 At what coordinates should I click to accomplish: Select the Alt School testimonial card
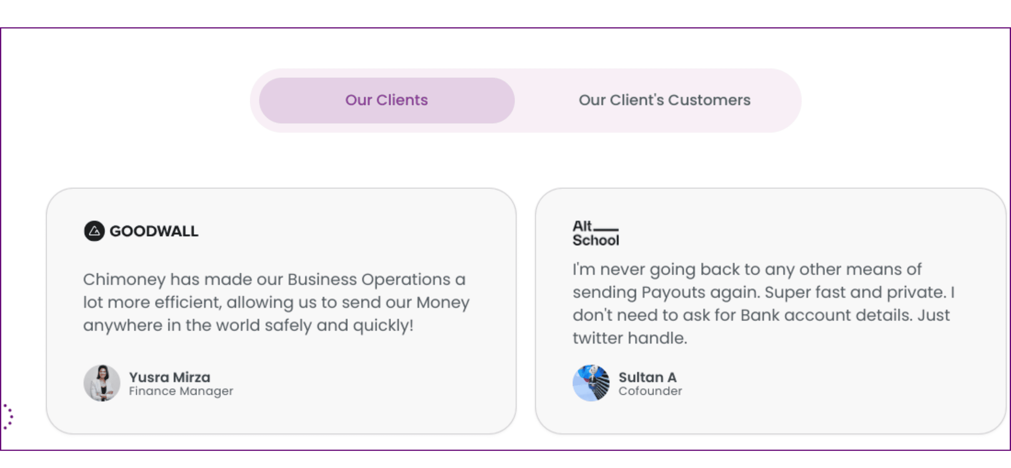click(x=770, y=311)
